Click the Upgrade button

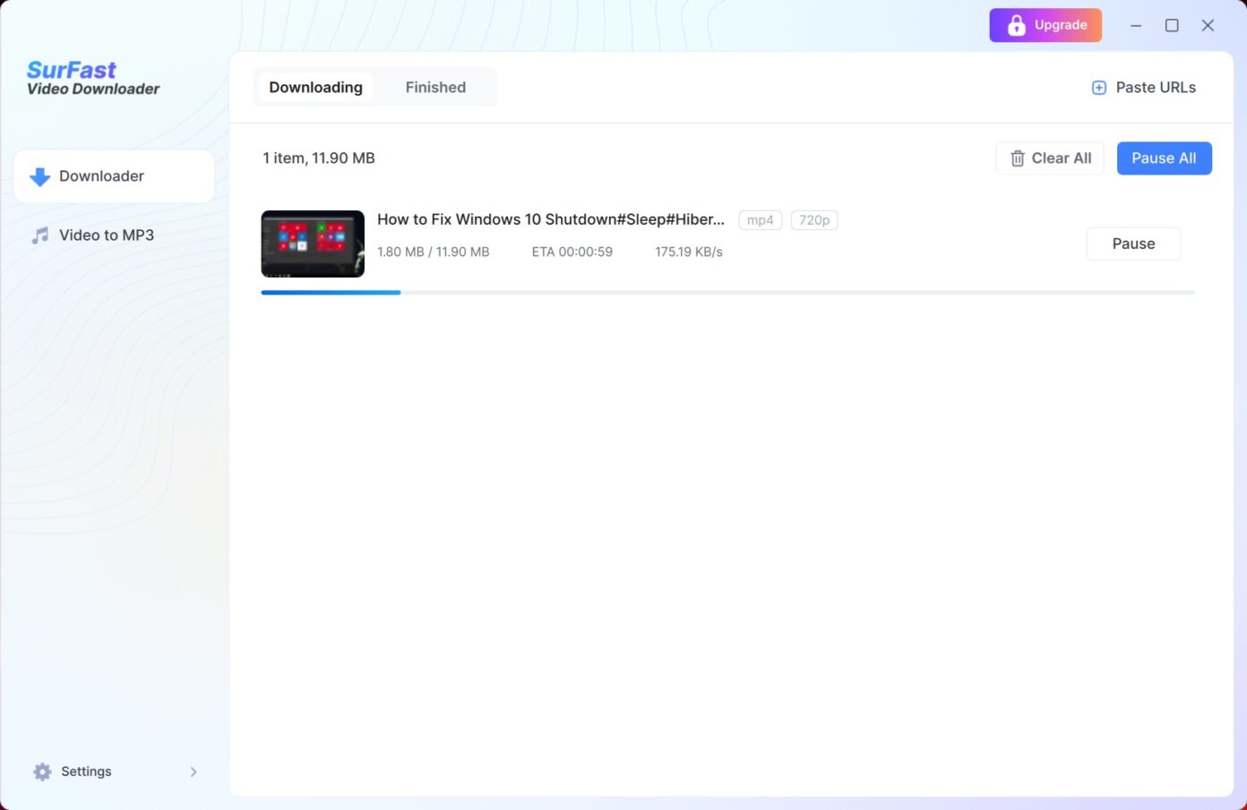pyautogui.click(x=1045, y=25)
